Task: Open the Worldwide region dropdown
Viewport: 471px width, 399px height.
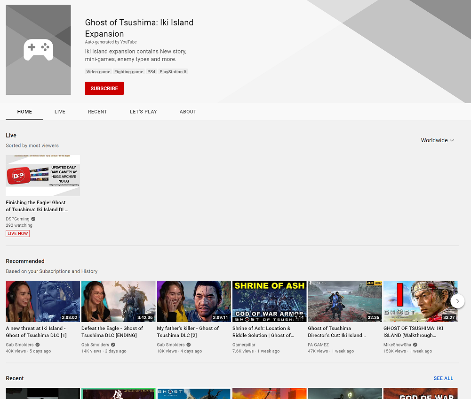Action: tap(438, 140)
